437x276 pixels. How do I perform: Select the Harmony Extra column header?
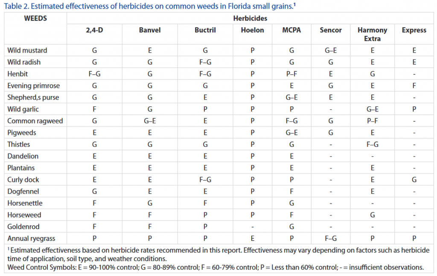tap(372, 34)
